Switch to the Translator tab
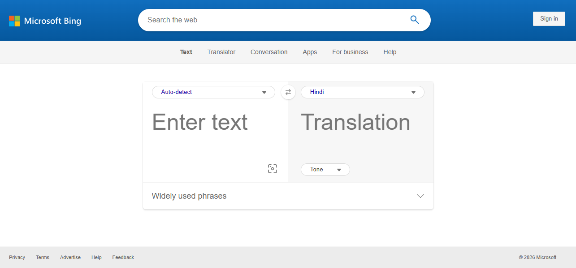The image size is (576, 268). click(x=221, y=52)
